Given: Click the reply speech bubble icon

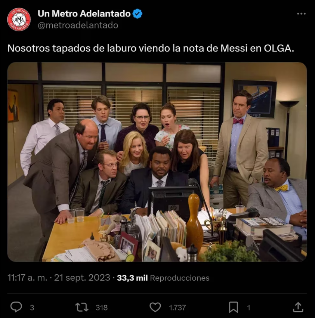Looking at the screenshot, I should point(16,307).
